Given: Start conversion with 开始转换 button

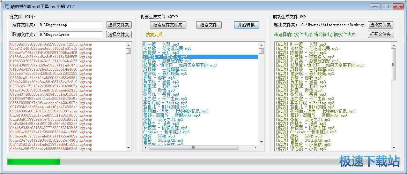Looking at the screenshot, I should (246, 25).
